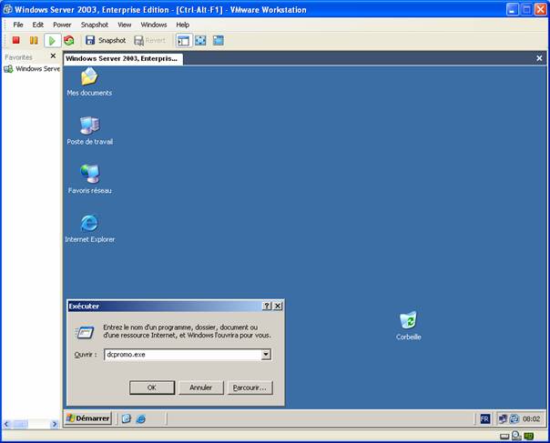This screenshot has height=443, width=550.
Task: Close the Exécuter dialog
Action: pos(278,306)
